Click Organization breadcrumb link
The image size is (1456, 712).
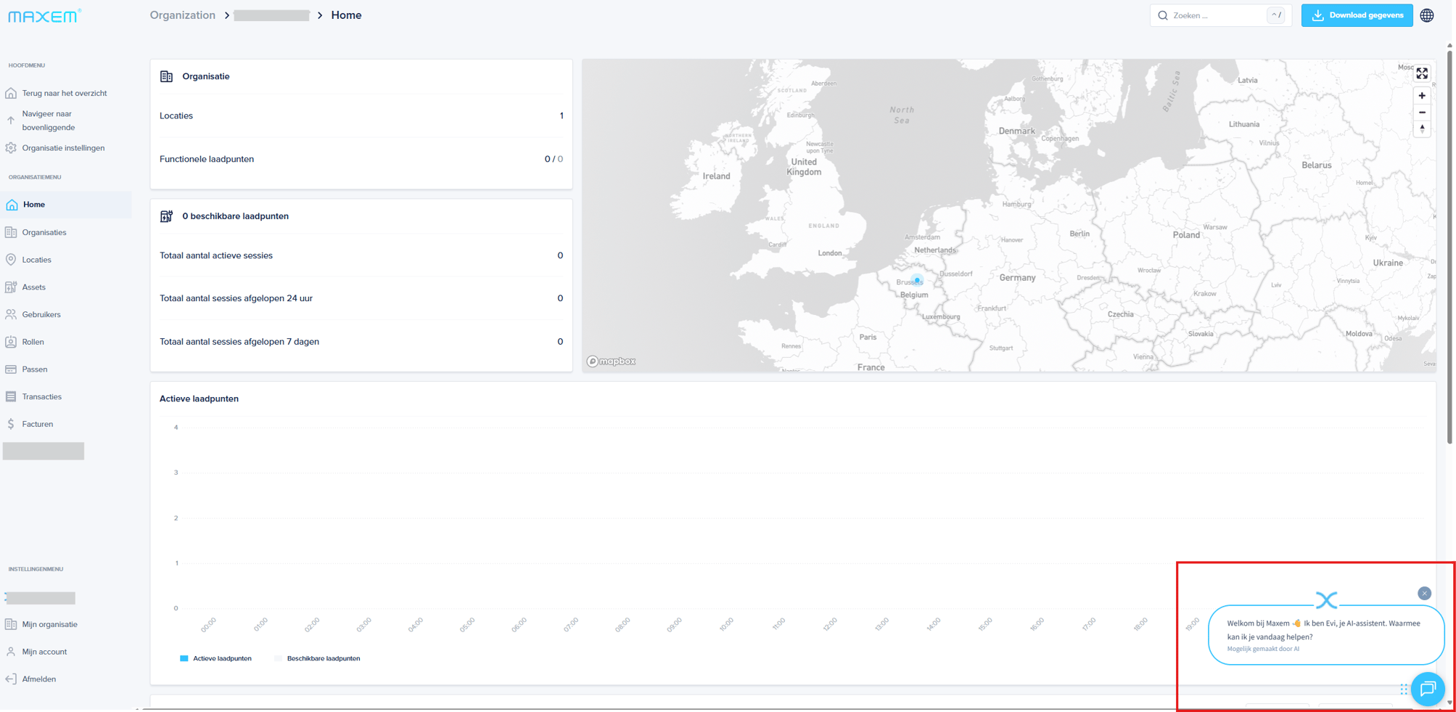coord(183,15)
